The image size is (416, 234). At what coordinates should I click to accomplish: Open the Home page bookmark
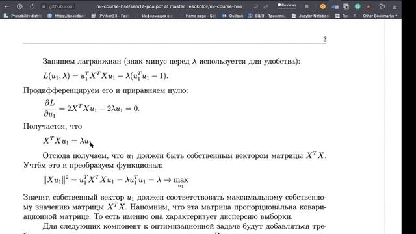coord(201,16)
